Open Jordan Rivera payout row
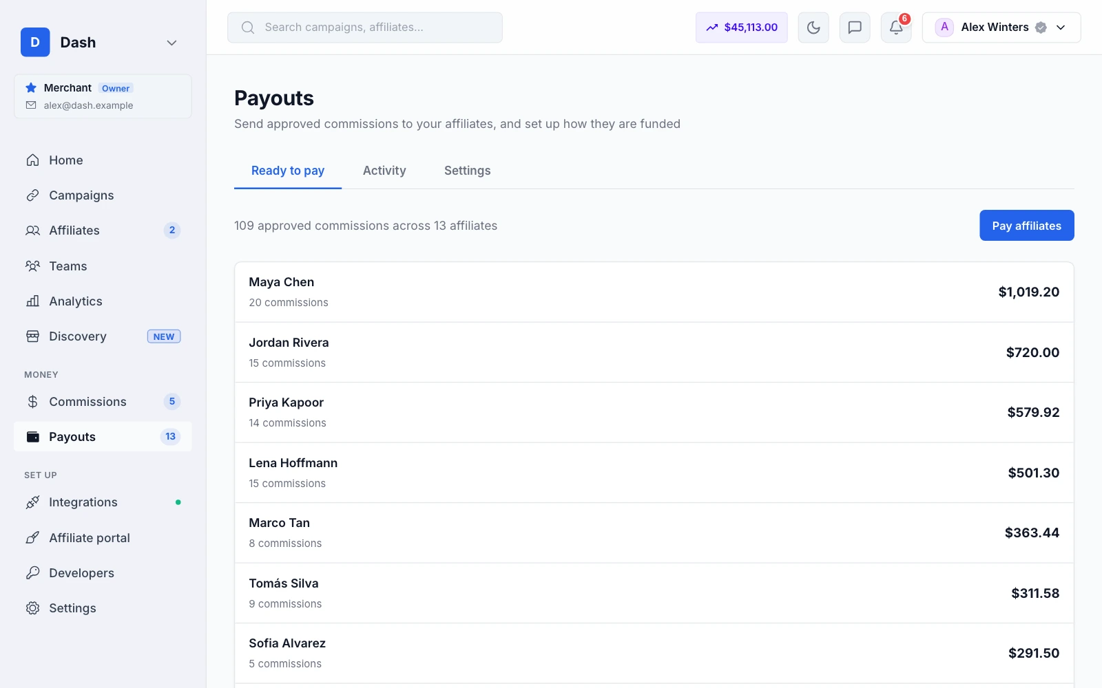Image resolution: width=1102 pixels, height=688 pixels. point(654,352)
